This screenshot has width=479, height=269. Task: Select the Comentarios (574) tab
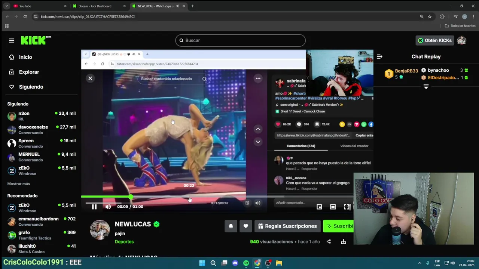[x=301, y=146]
